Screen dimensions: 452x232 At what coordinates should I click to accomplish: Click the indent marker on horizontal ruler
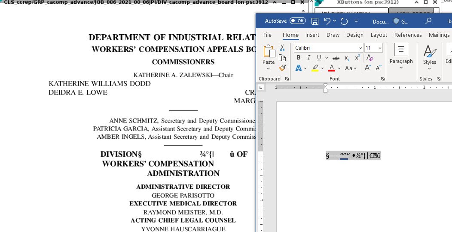coord(325,88)
